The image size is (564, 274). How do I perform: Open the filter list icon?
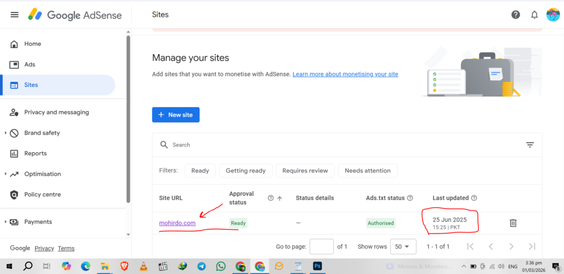[x=530, y=145]
